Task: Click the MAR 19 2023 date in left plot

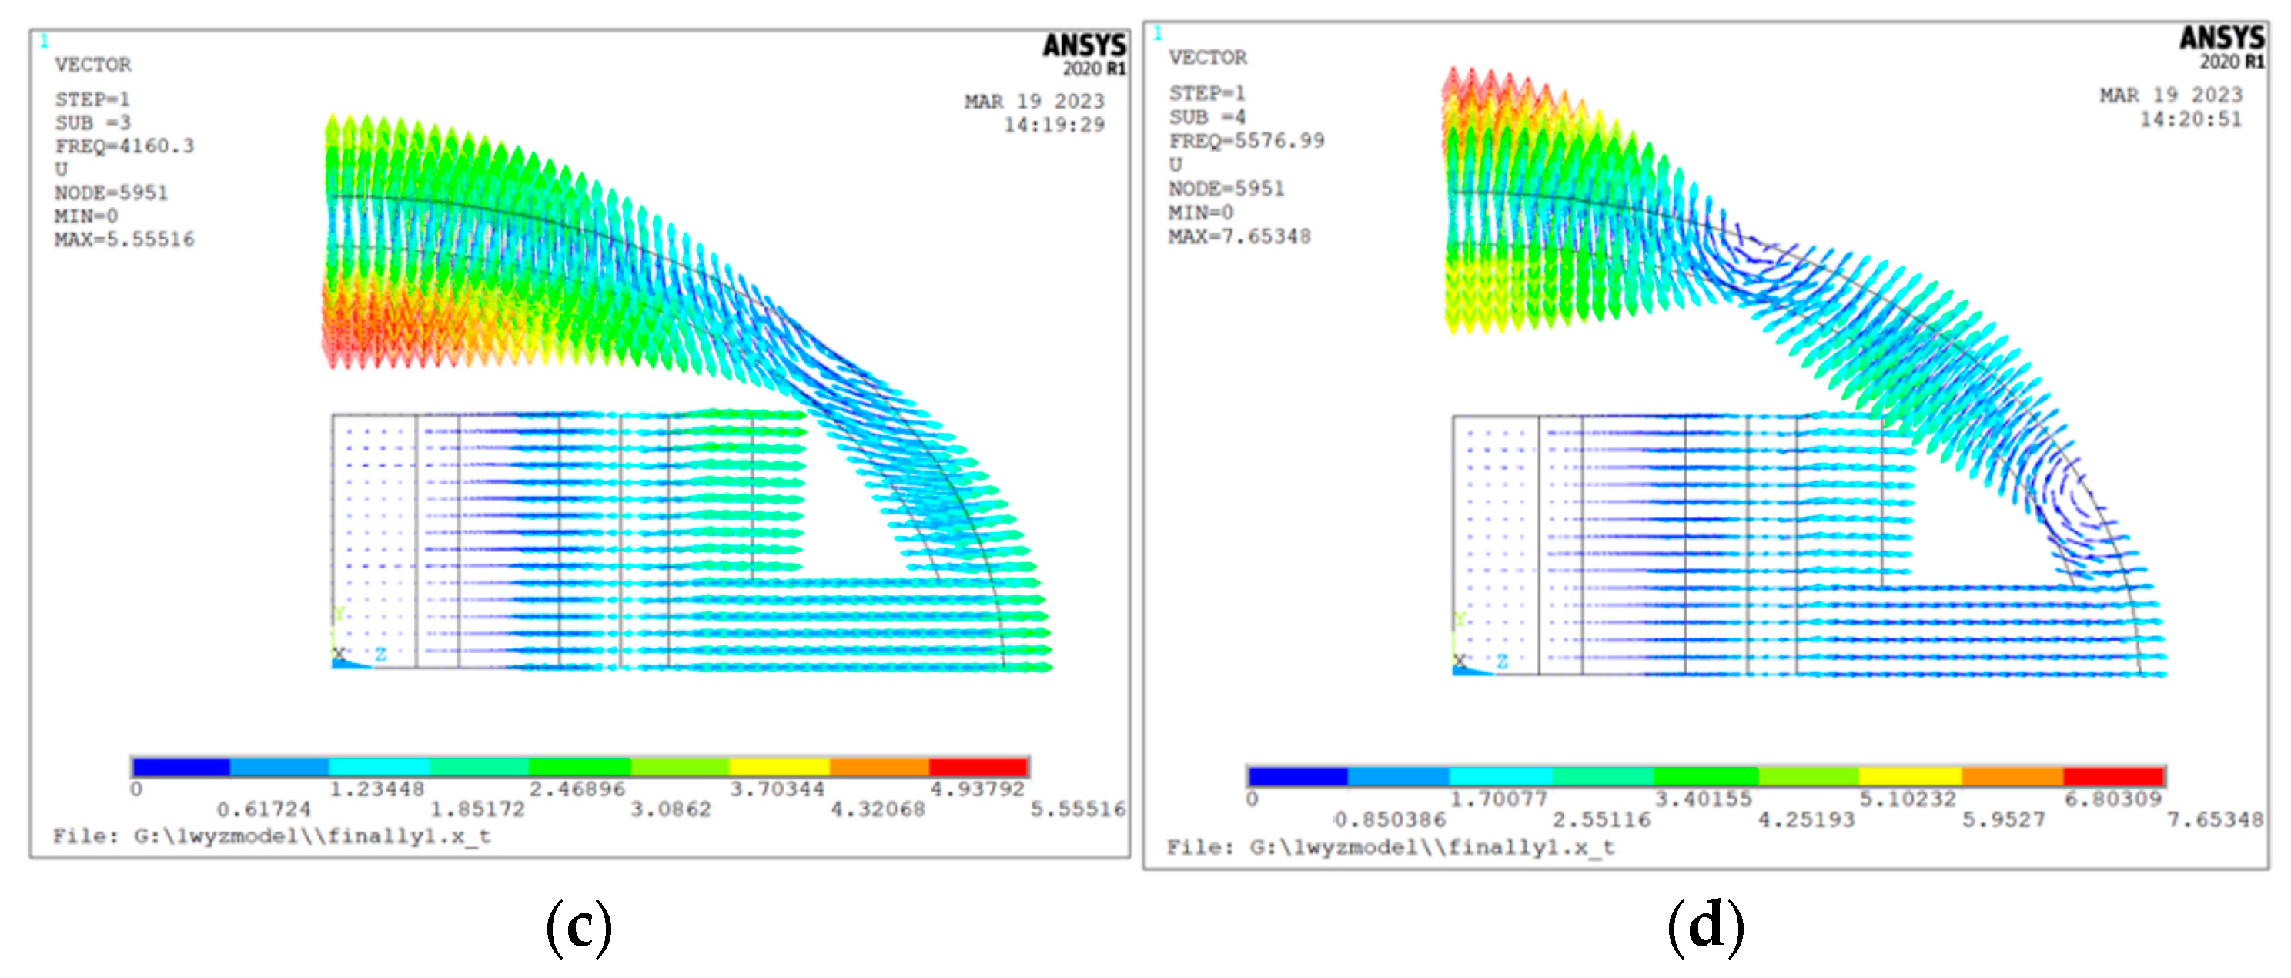Action: [x=1035, y=102]
